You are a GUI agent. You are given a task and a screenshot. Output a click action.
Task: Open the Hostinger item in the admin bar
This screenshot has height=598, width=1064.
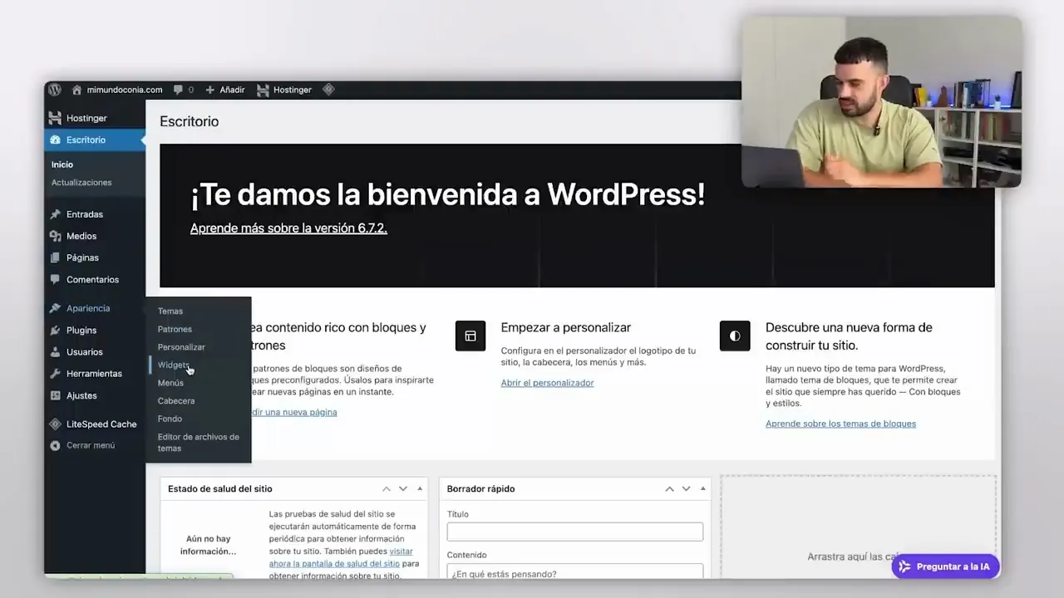(284, 90)
